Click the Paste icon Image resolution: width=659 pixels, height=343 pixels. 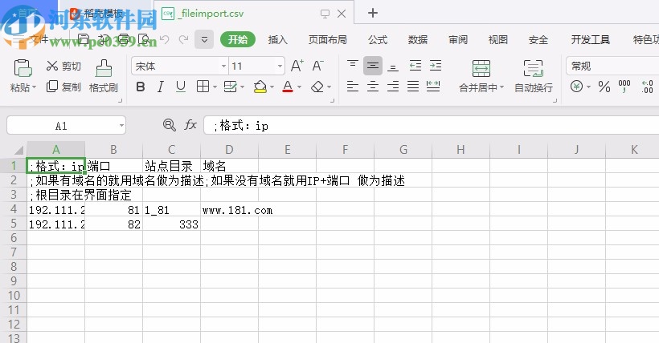[23, 68]
